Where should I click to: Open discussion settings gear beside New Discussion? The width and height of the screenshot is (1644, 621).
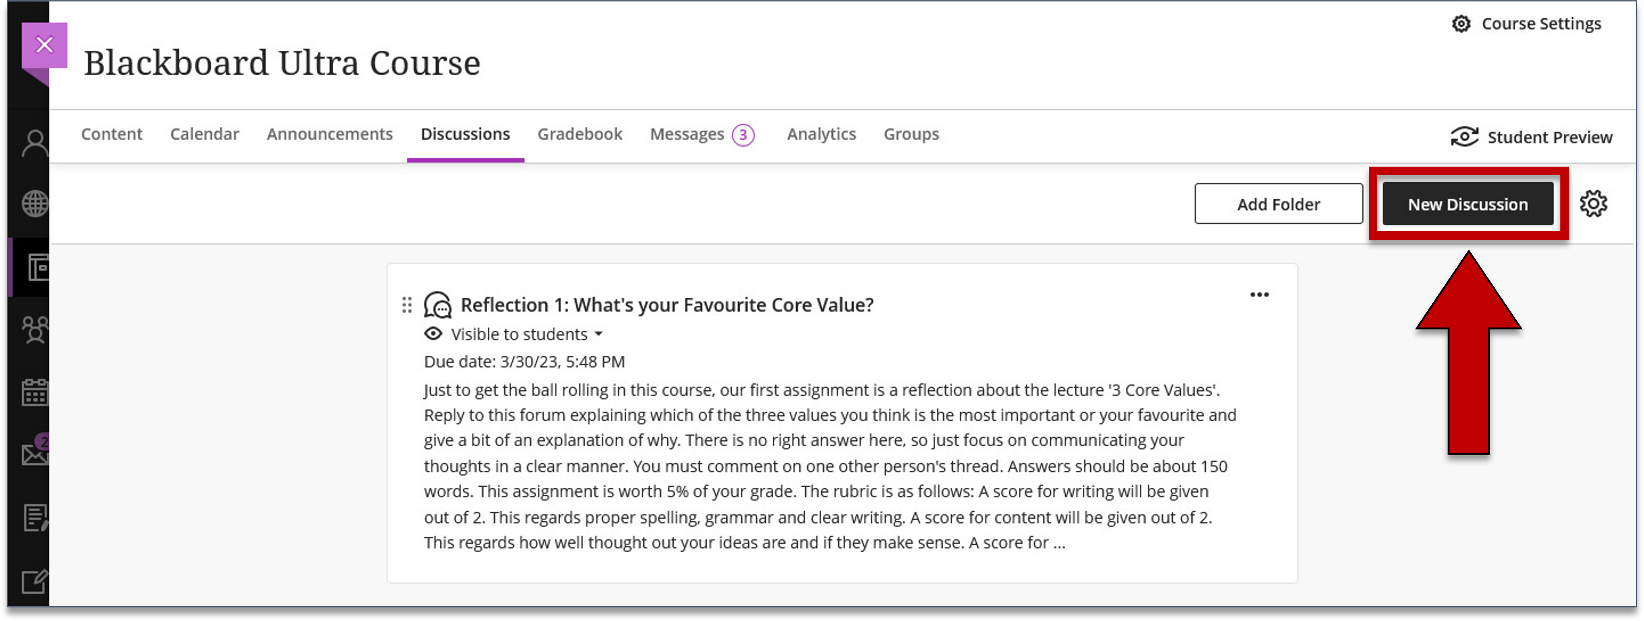pos(1594,204)
